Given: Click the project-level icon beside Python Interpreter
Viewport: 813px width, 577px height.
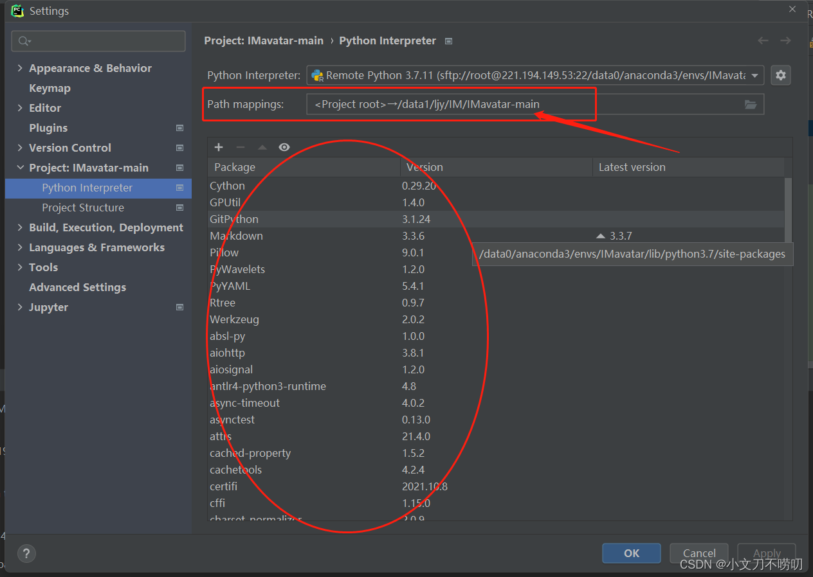Looking at the screenshot, I should pyautogui.click(x=179, y=188).
